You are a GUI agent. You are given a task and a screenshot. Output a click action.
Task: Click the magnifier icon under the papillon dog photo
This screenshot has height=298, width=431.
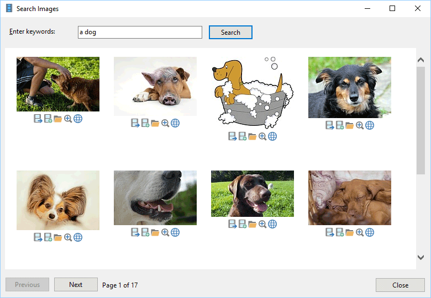tap(68, 237)
